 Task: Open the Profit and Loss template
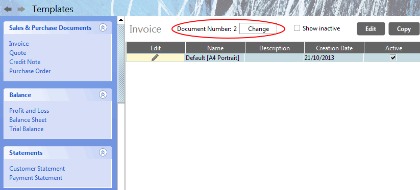(x=29, y=111)
